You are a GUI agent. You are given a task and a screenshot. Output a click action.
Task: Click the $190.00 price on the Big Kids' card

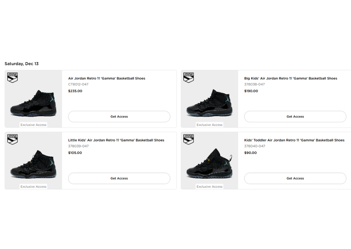coord(251,91)
